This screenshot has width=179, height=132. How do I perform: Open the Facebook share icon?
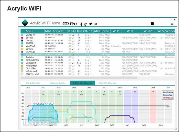[x=81, y=24]
